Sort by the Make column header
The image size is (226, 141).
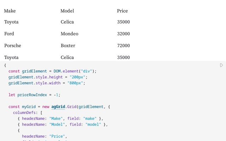(10, 11)
